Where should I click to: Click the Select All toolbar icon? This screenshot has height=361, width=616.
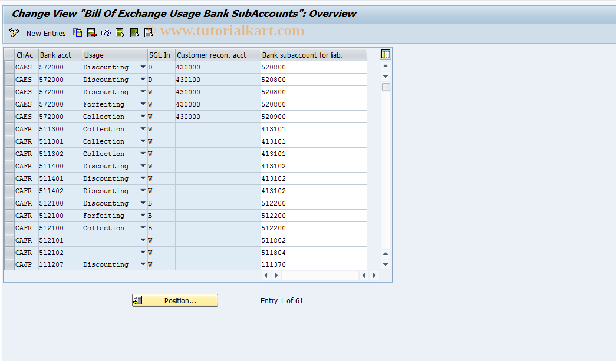(120, 32)
